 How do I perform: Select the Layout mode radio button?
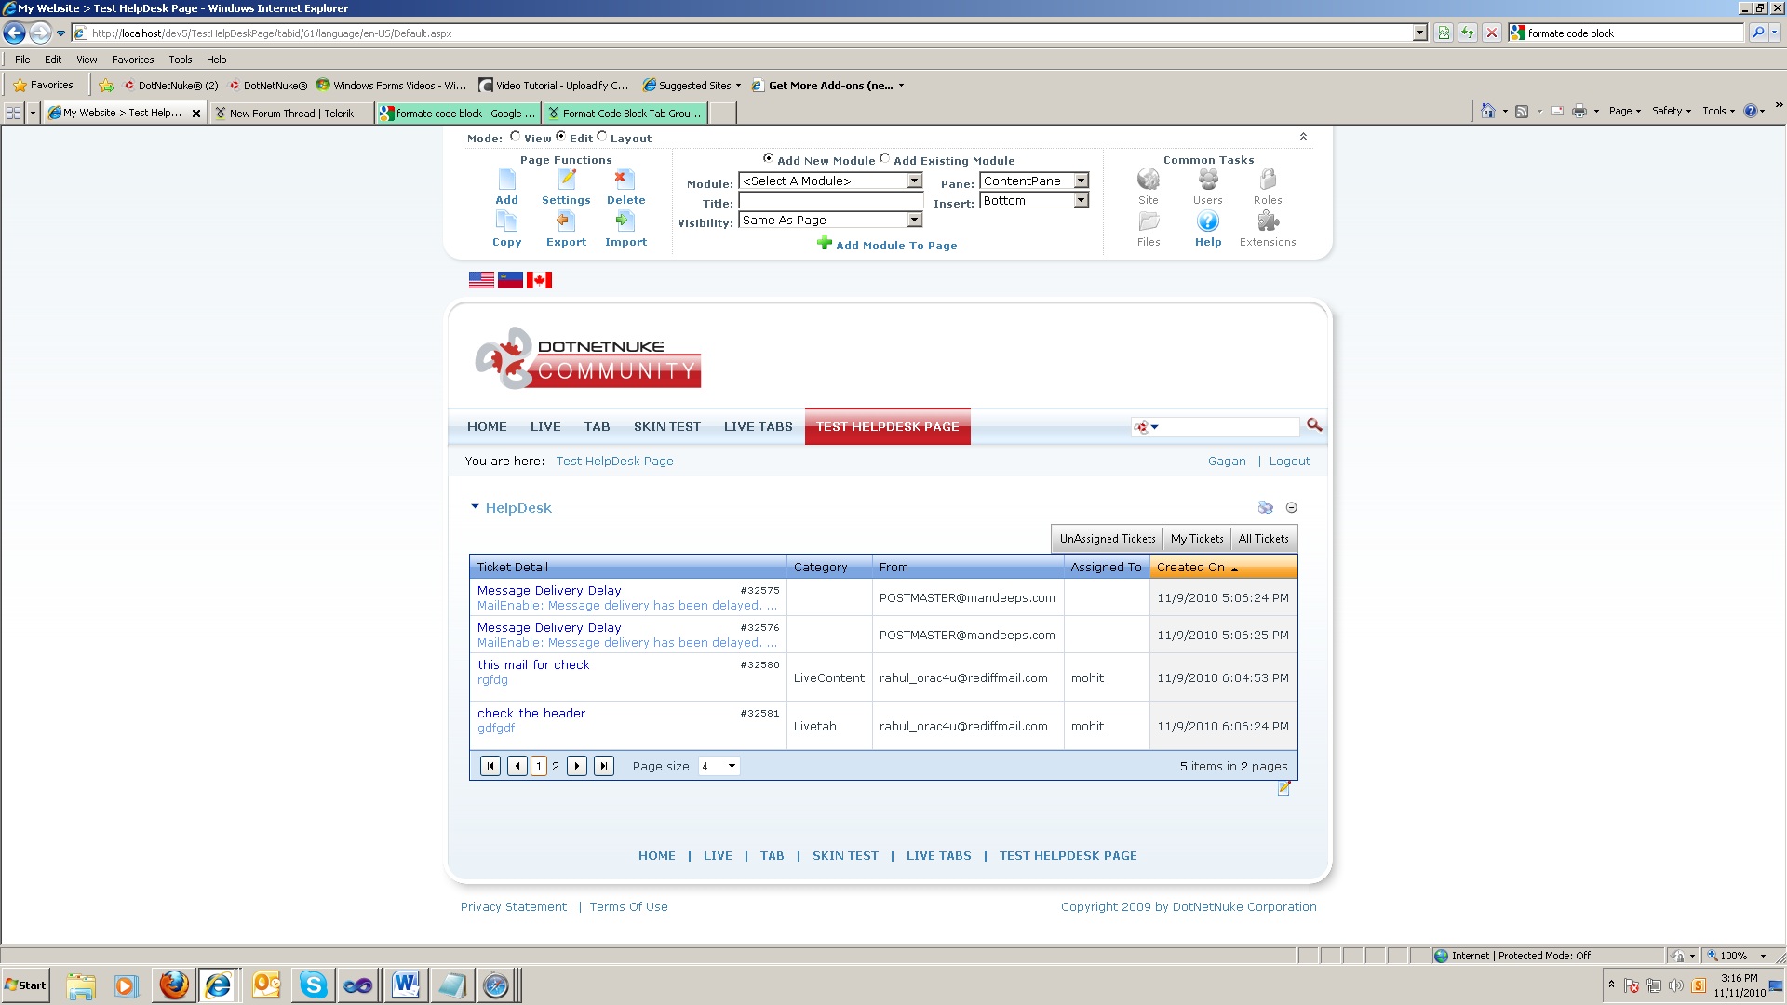(x=602, y=137)
